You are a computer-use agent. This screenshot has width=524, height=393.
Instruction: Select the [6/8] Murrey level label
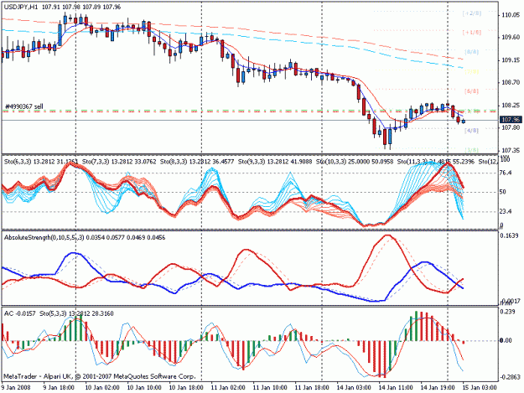pyautogui.click(x=471, y=90)
